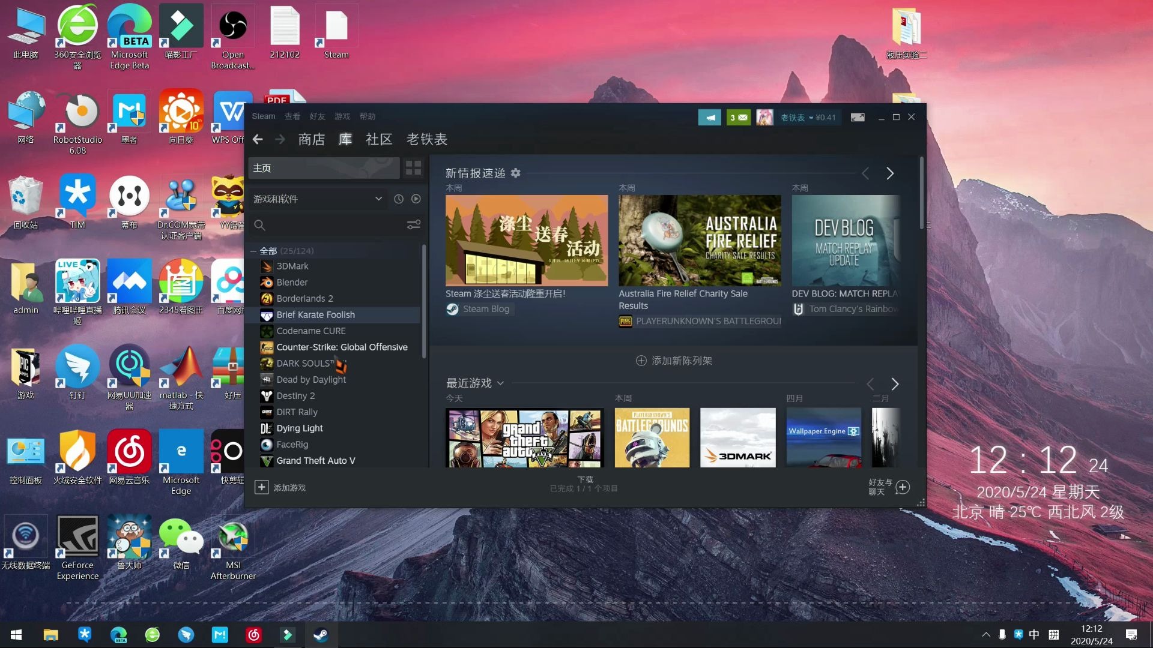The width and height of the screenshot is (1153, 648).
Task: Open Australia Fire Relief news thumbnail
Action: 700,240
